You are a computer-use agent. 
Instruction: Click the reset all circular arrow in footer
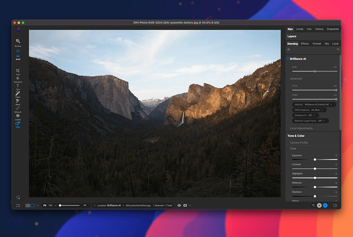[x=313, y=205]
